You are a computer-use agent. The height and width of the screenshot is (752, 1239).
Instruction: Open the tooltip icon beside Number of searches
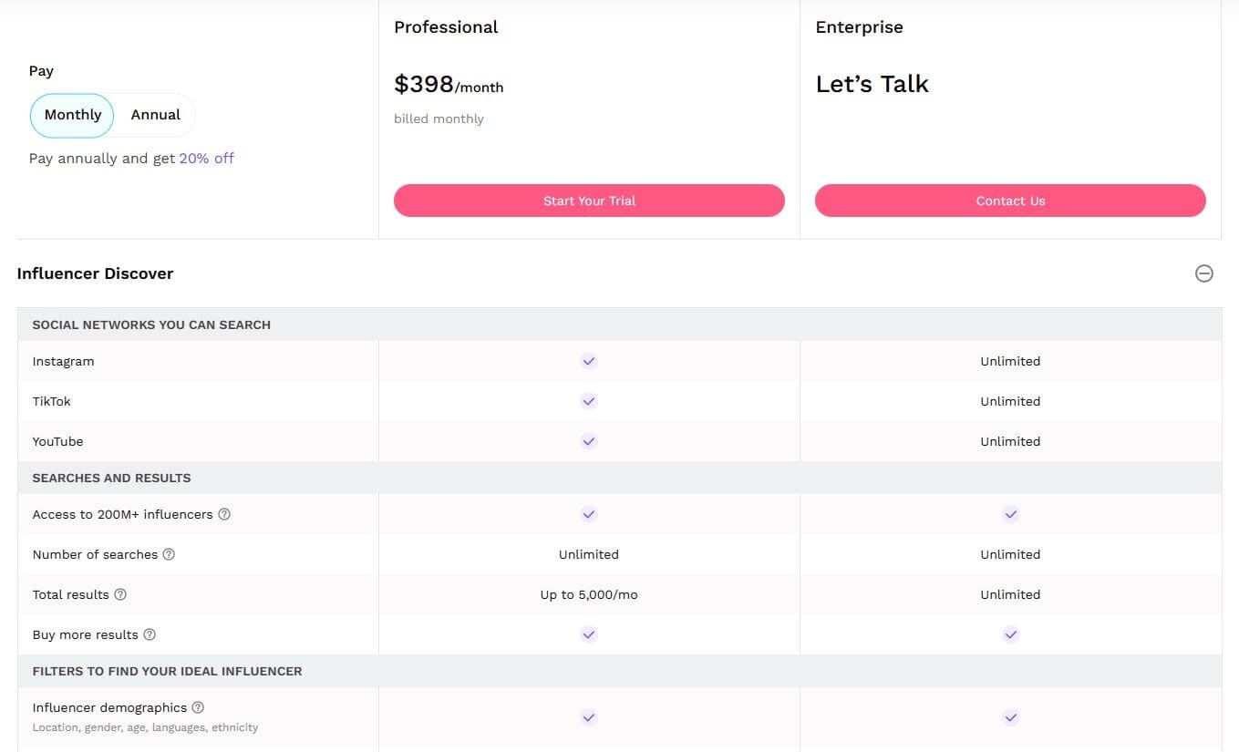(x=170, y=554)
